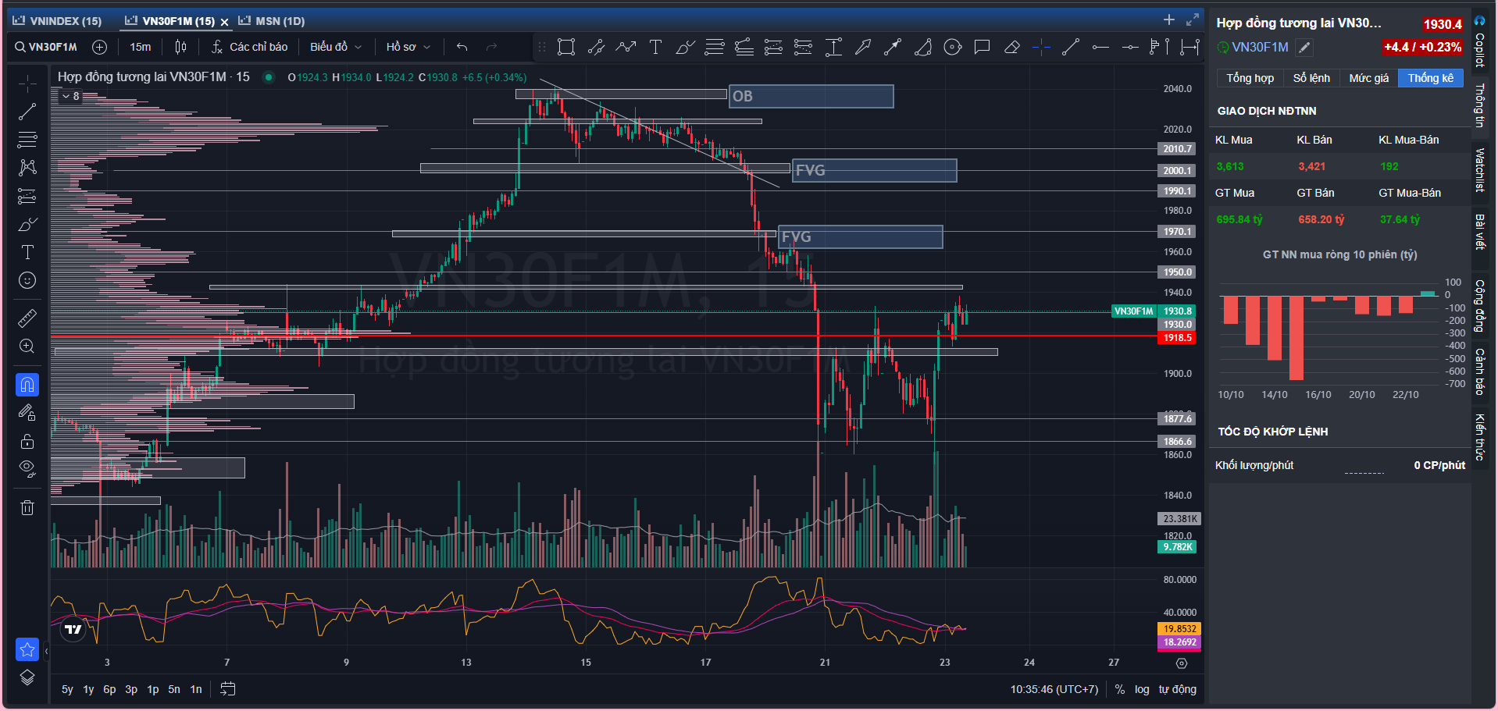Open chart time axis settings gear
1498x711 pixels.
tap(1182, 663)
